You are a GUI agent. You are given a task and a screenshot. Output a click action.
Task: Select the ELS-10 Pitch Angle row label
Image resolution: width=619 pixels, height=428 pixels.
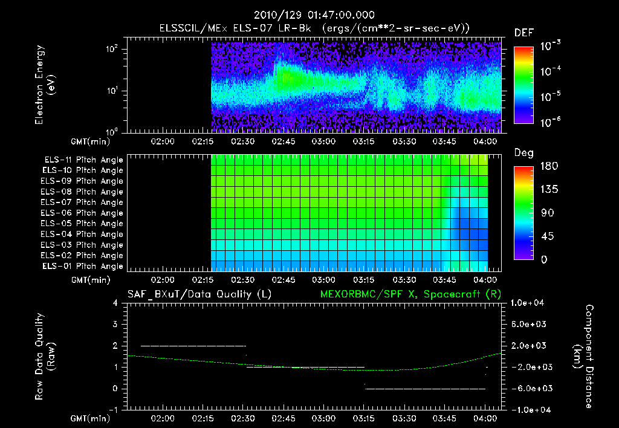[x=83, y=170]
